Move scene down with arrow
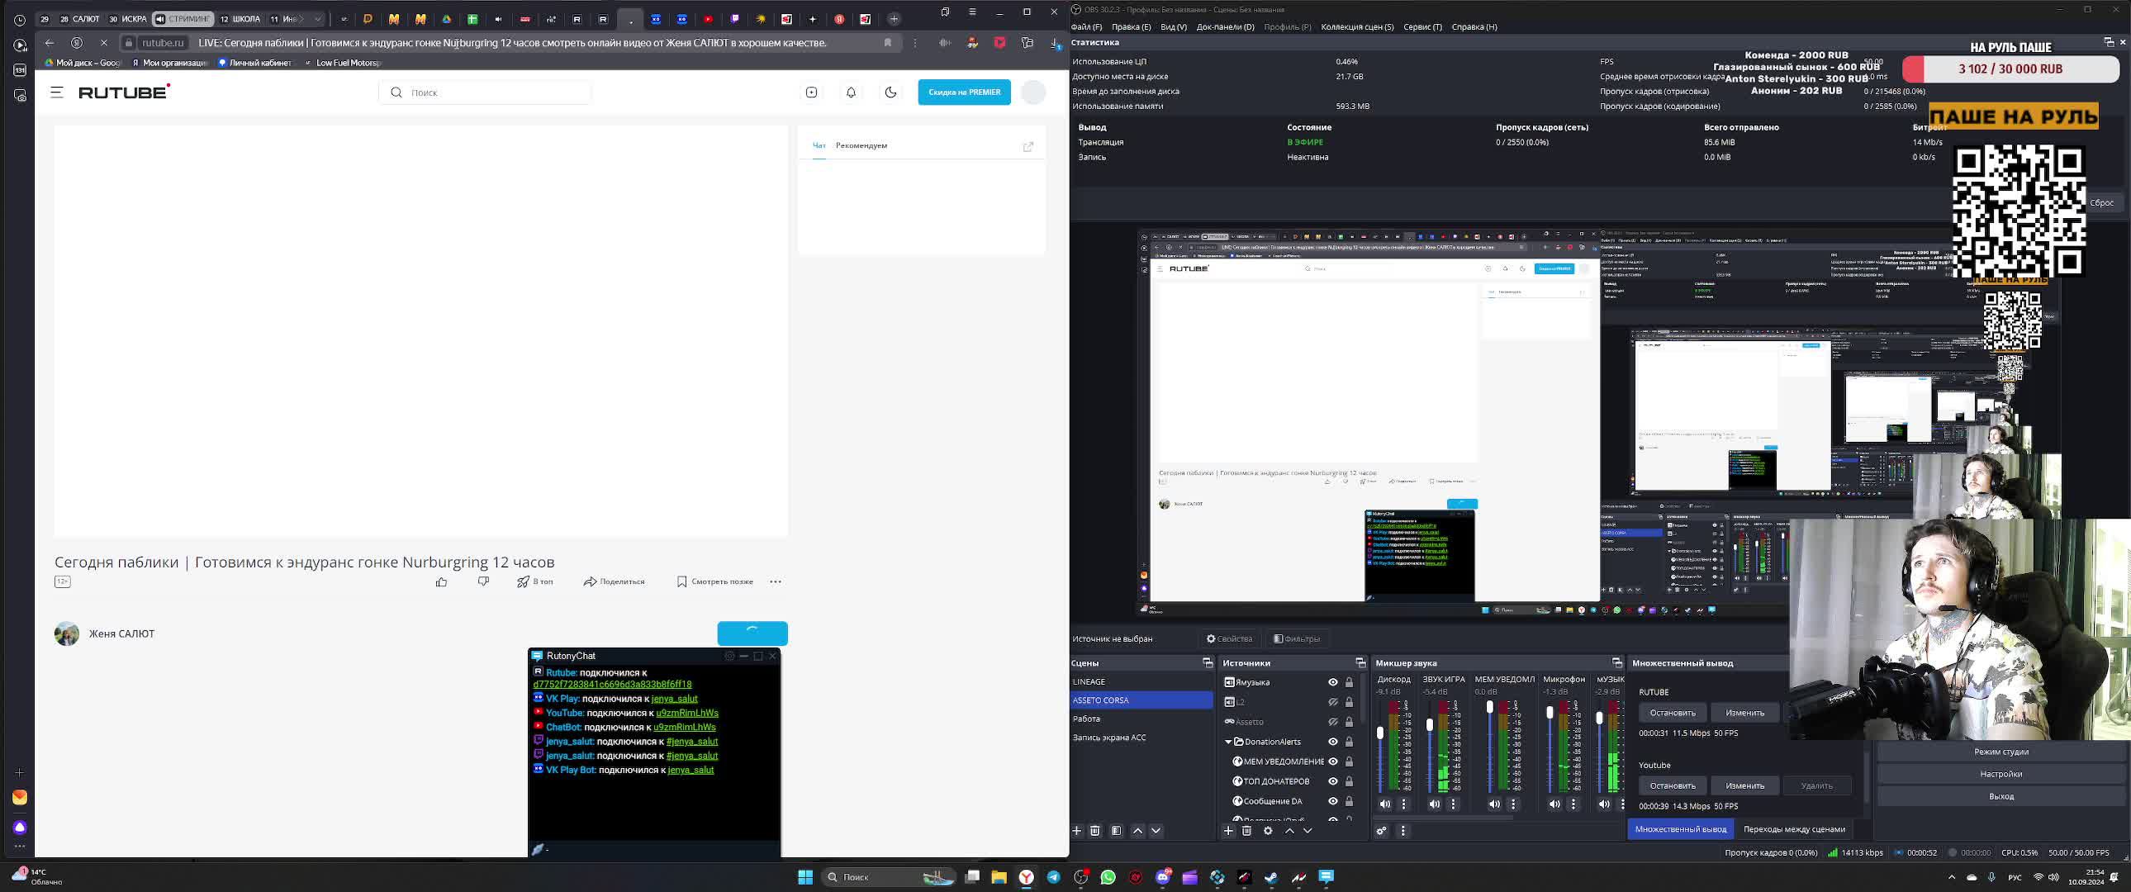 pos(1156,831)
